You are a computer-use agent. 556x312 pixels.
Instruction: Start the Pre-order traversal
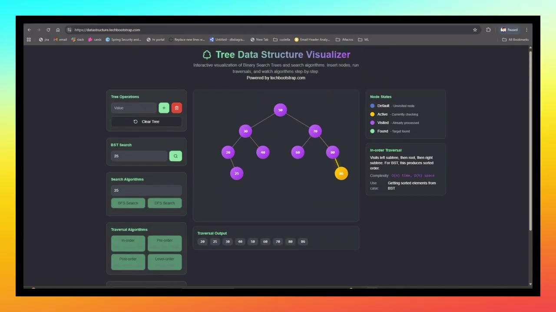click(x=165, y=244)
